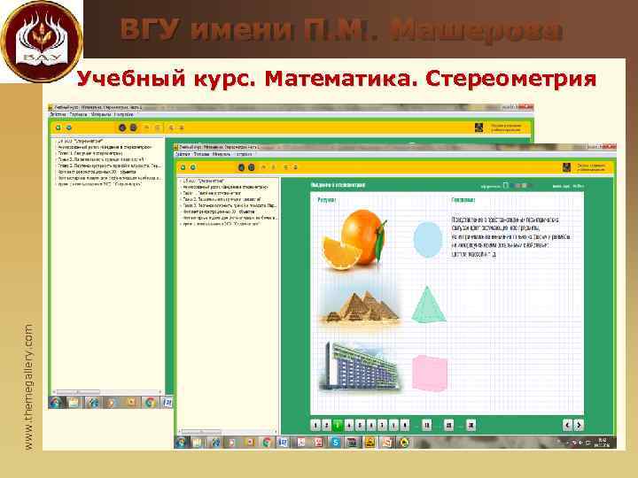
Task: Click the course logo icon in front window toolbar
Action: [x=566, y=167]
